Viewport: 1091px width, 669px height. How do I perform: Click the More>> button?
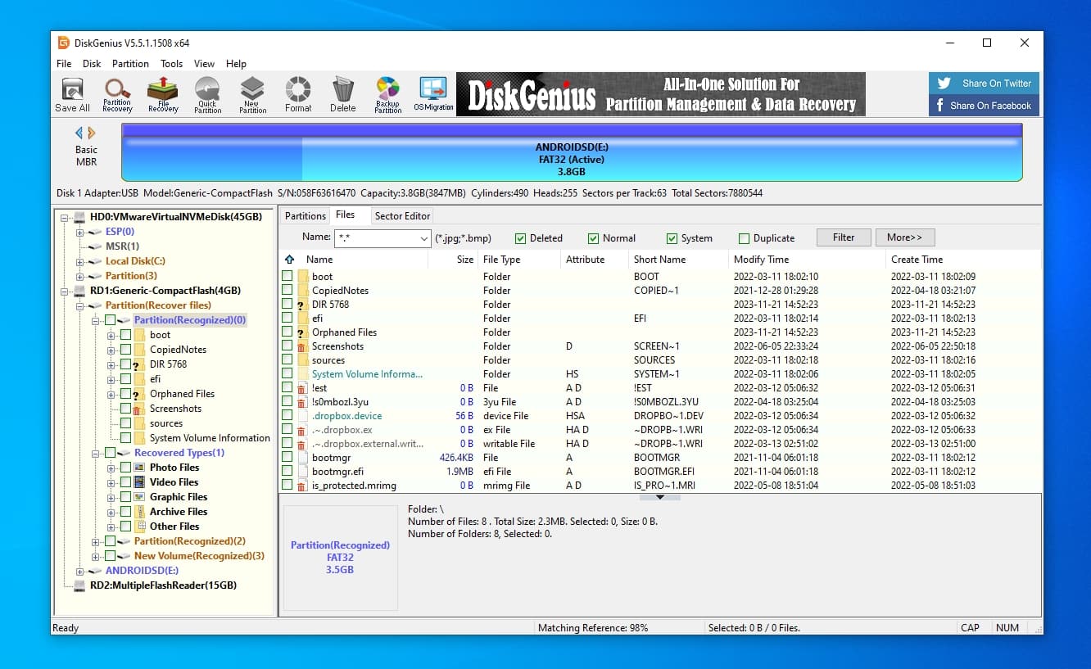click(x=904, y=237)
